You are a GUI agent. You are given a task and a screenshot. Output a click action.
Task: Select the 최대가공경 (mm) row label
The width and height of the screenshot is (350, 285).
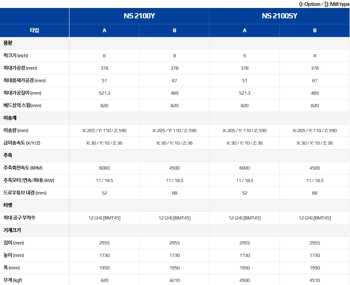coord(20,68)
